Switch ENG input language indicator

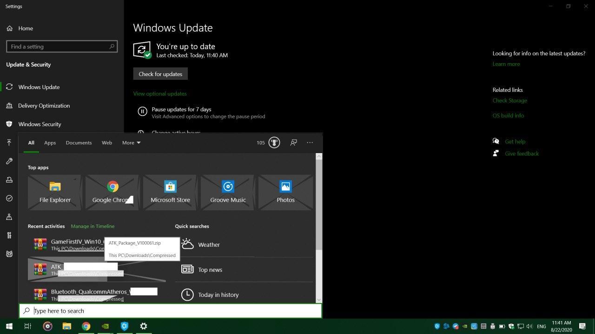pyautogui.click(x=541, y=326)
